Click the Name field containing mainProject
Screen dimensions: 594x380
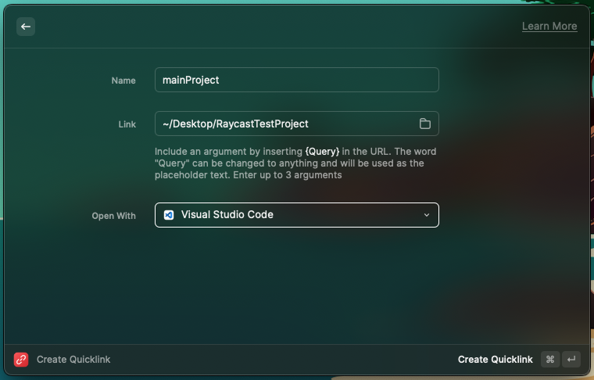[297, 80]
